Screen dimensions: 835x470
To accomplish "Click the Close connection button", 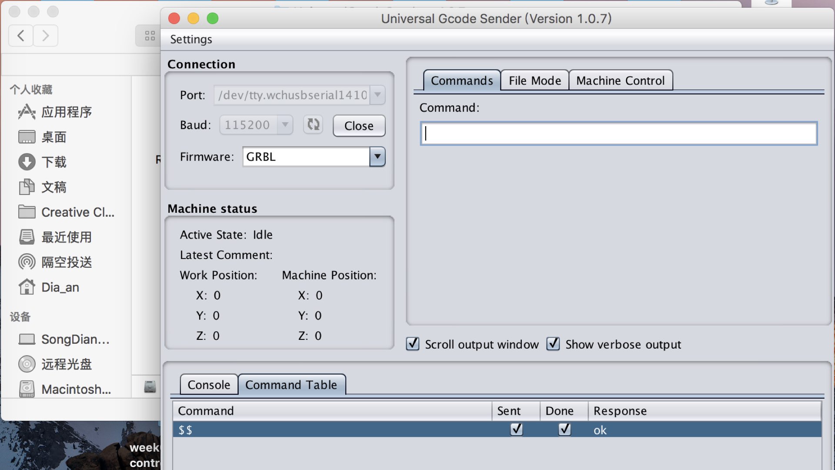I will click(x=359, y=126).
